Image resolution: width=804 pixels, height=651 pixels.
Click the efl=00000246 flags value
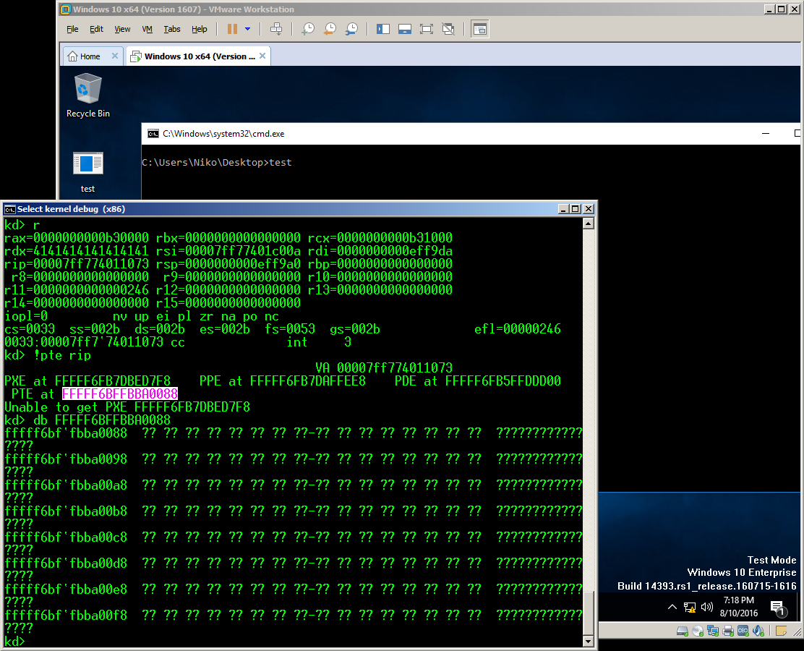tap(518, 329)
